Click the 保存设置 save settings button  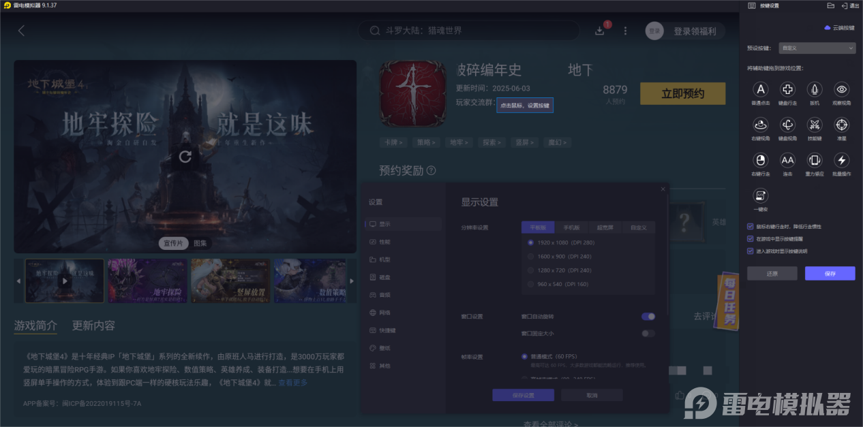tap(523, 395)
